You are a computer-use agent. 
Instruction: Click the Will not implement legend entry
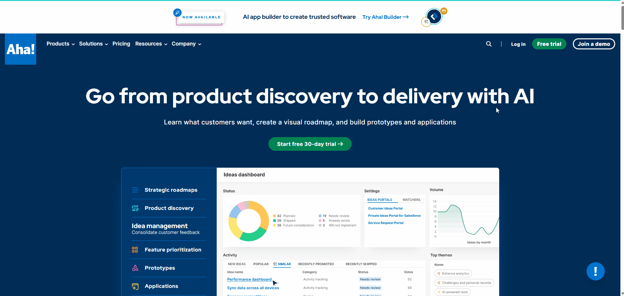pyautogui.click(x=338, y=225)
